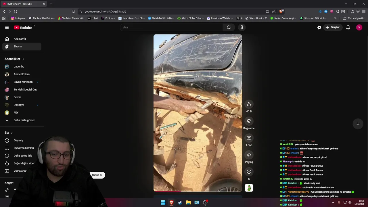The height and width of the screenshot is (207, 368).
Task: Open the remix icon showing 6
Action: 249,172
